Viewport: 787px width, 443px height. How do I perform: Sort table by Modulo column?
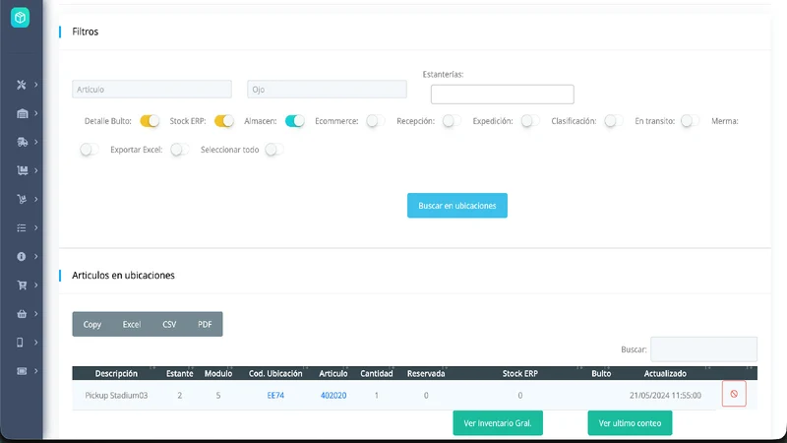[217, 374]
